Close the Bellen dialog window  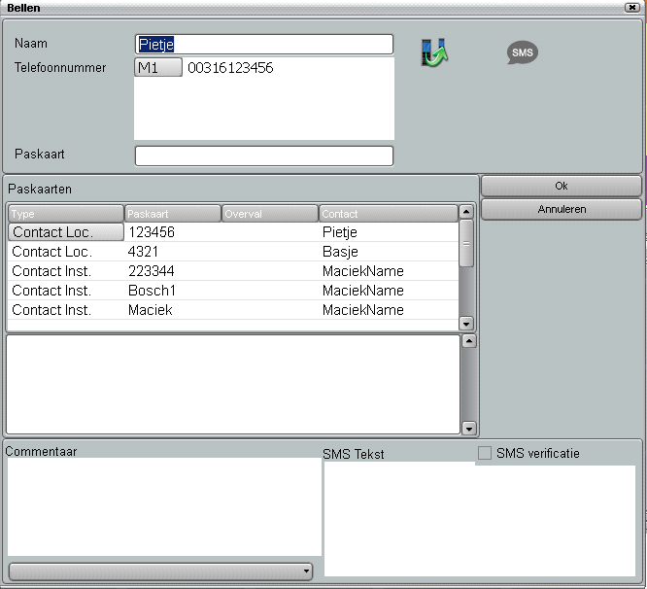631,7
